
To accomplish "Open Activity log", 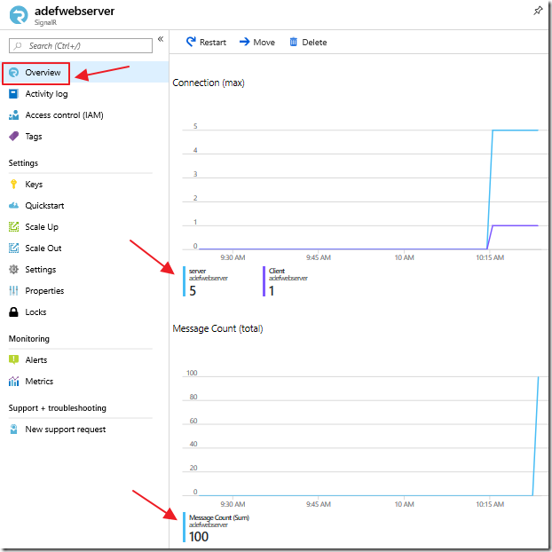I will (46, 94).
